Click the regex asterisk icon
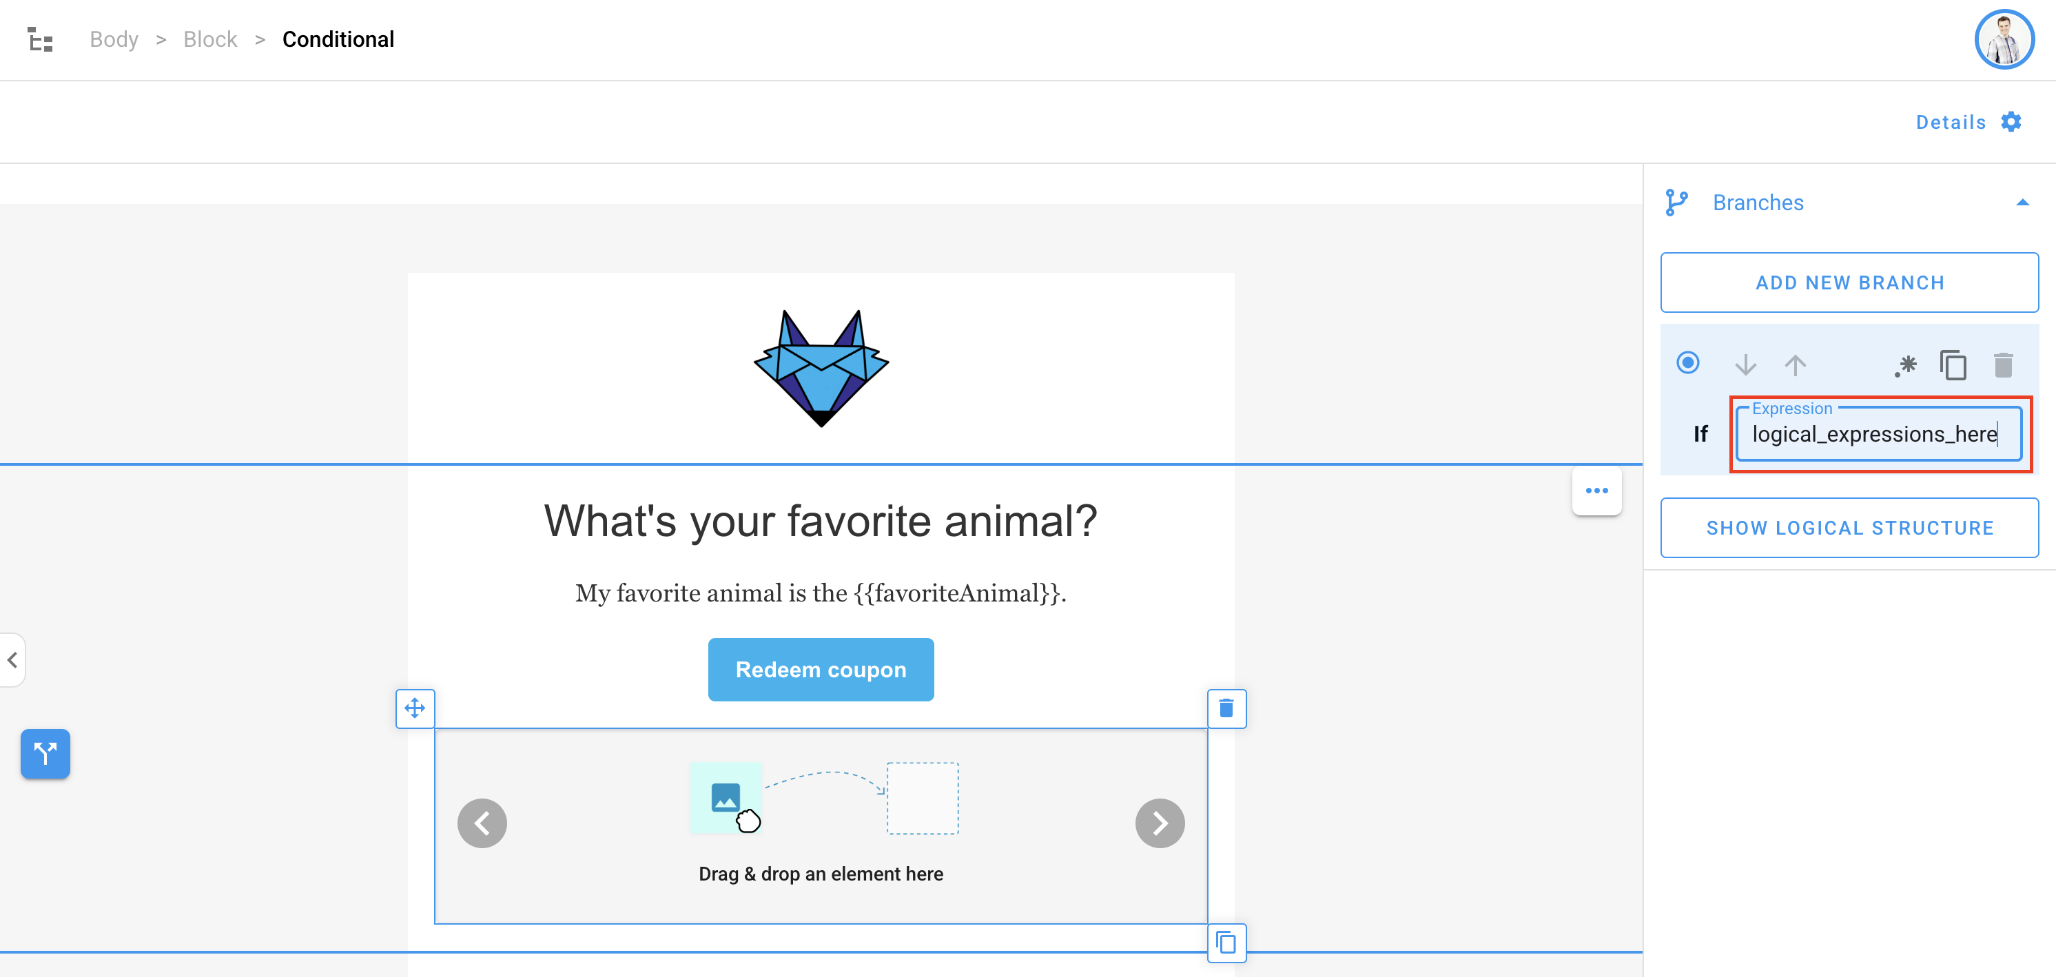Viewport: 2056px width, 977px height. click(1905, 366)
